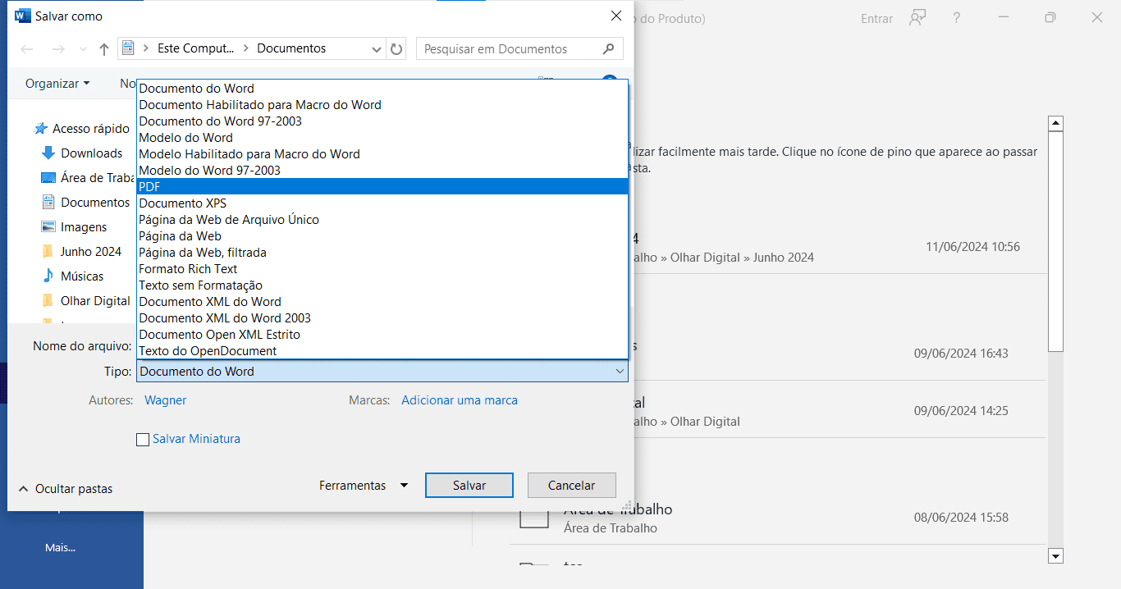Image resolution: width=1121 pixels, height=589 pixels.
Task: Click the Salvar button
Action: pos(469,485)
